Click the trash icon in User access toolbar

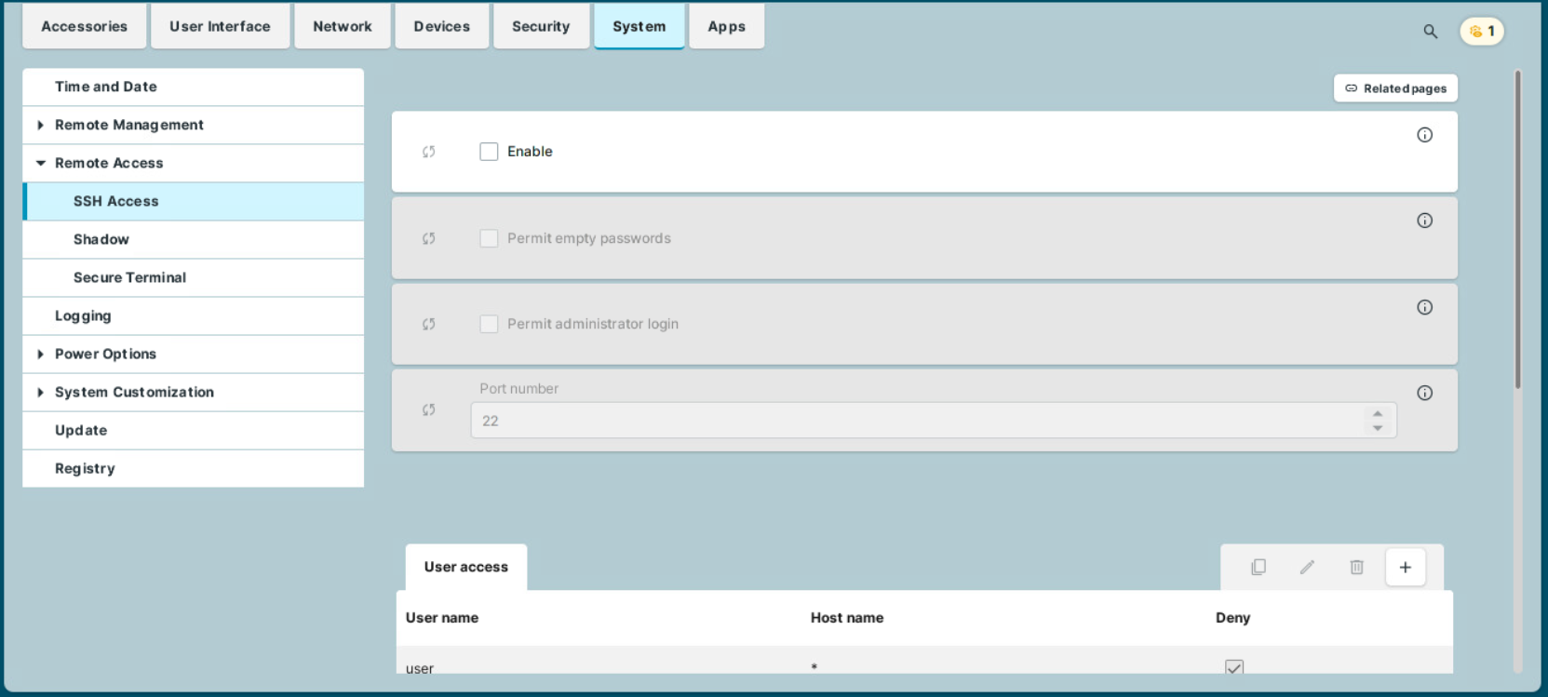coord(1356,567)
